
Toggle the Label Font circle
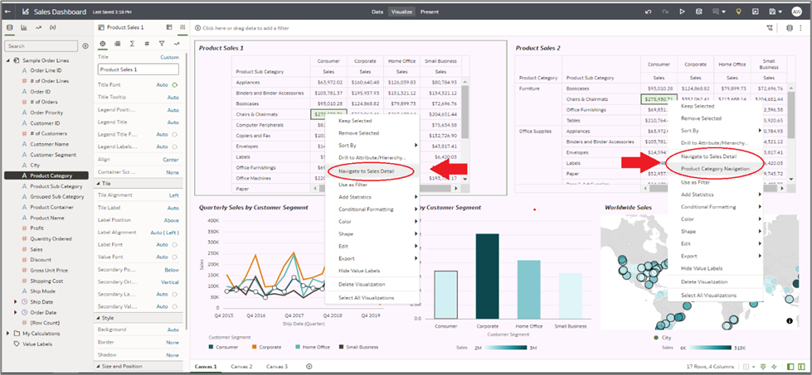pos(174,244)
